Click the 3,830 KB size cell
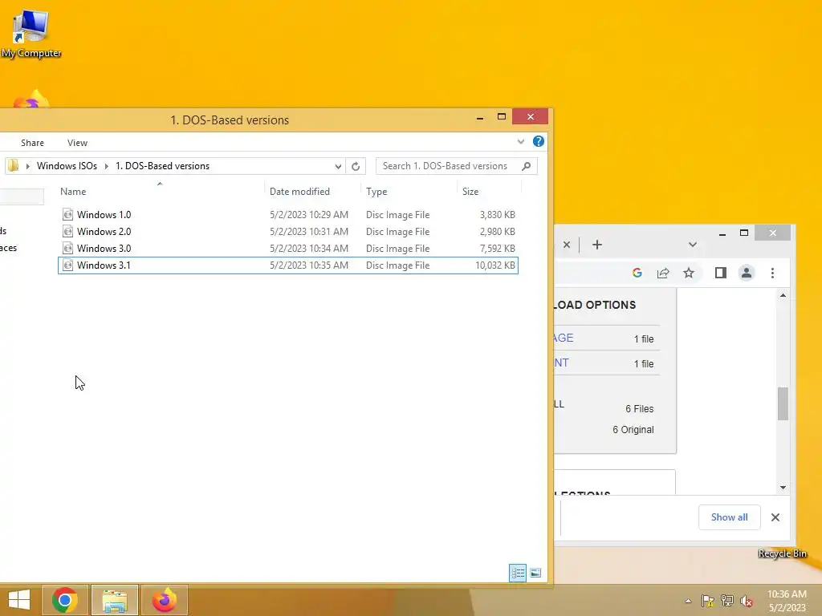Screen dimensions: 822x616 [x=498, y=215]
